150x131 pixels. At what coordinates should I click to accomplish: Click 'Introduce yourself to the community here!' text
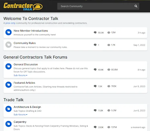35,35
